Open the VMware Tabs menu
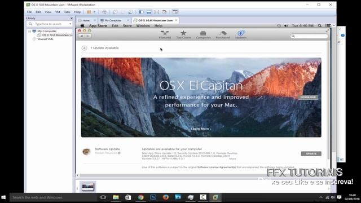Image resolution: width=361 pixels, height=203 pixels. 67,12
